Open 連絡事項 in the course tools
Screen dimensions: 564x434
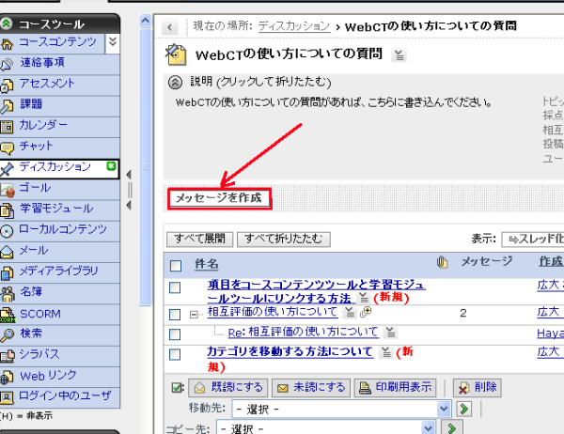(x=42, y=63)
